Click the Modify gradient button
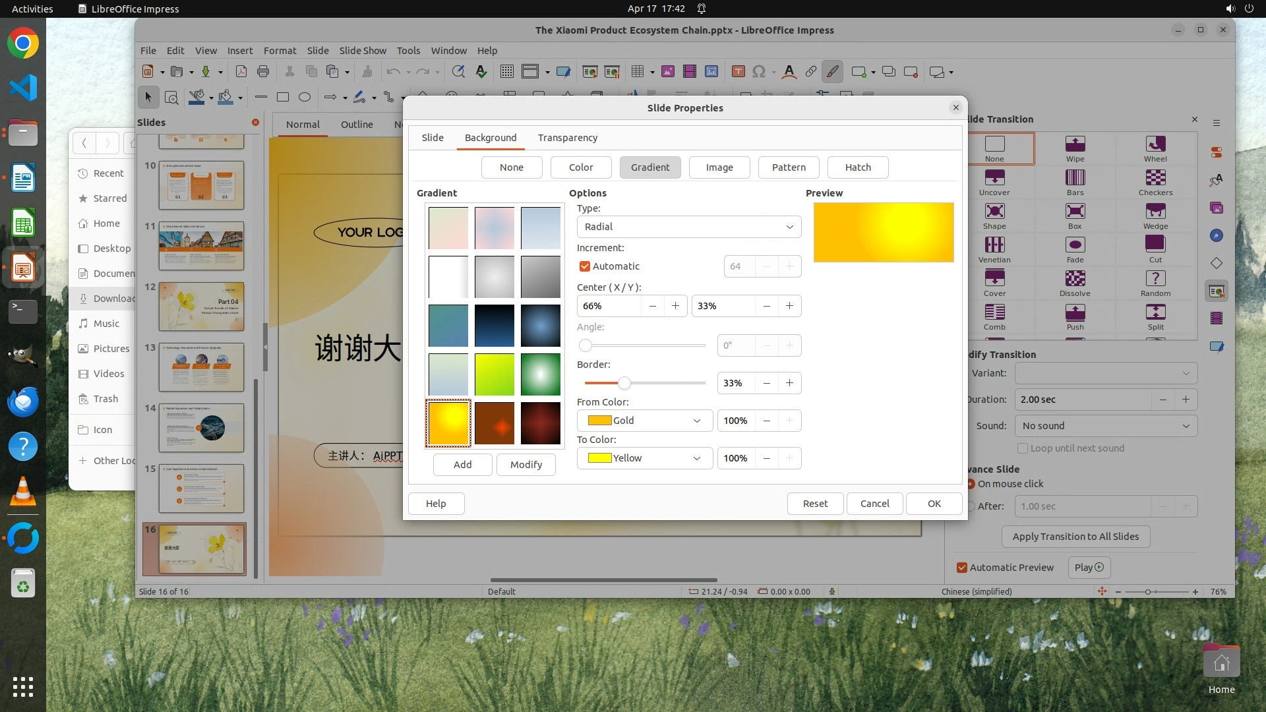This screenshot has height=712, width=1266. point(526,465)
